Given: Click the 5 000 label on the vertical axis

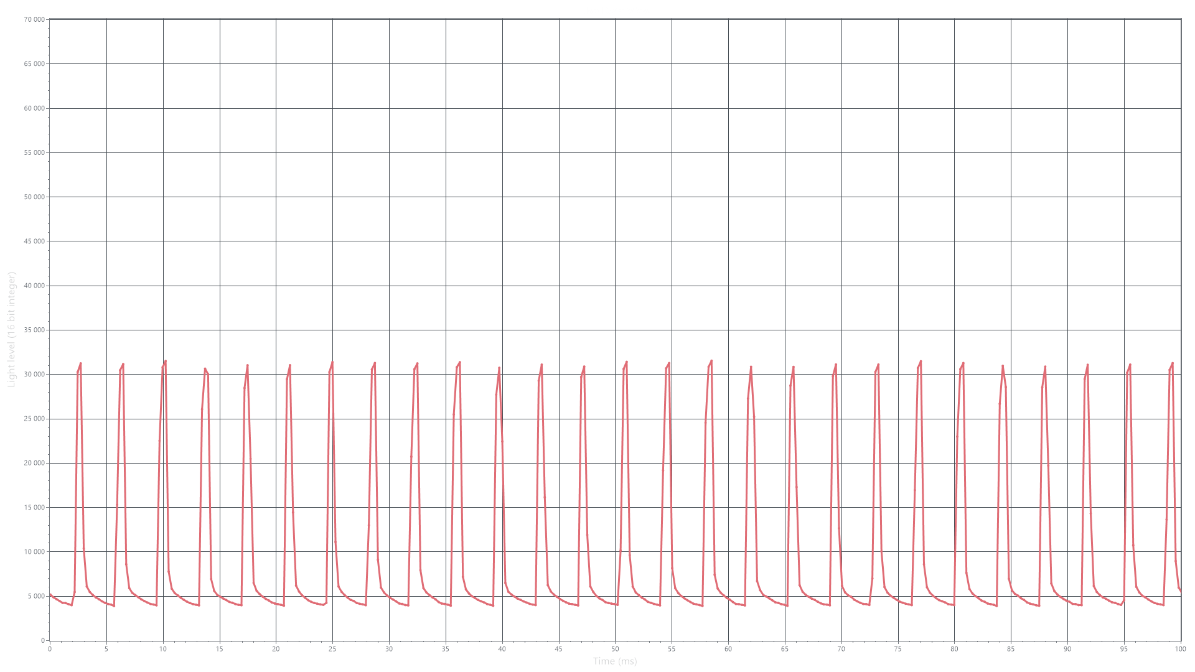Looking at the screenshot, I should point(35,596).
